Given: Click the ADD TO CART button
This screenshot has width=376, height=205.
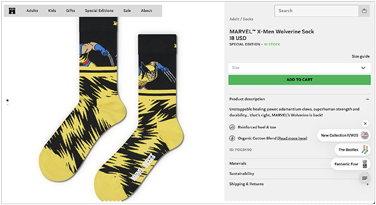Looking at the screenshot, I should 299,80.
